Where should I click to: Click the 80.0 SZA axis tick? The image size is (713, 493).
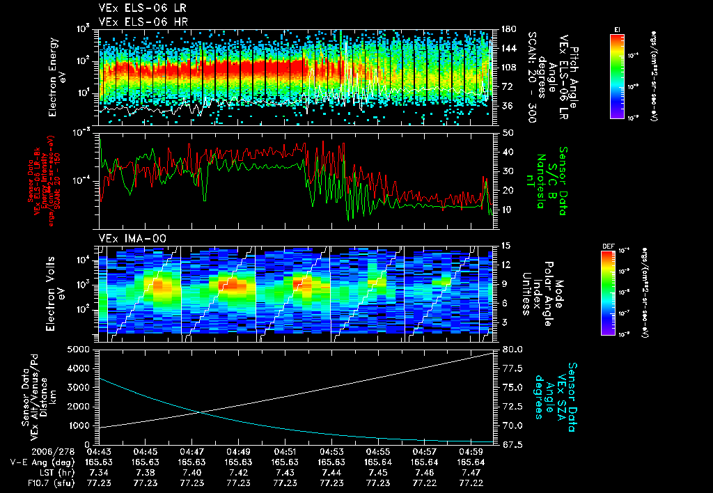tap(512, 350)
